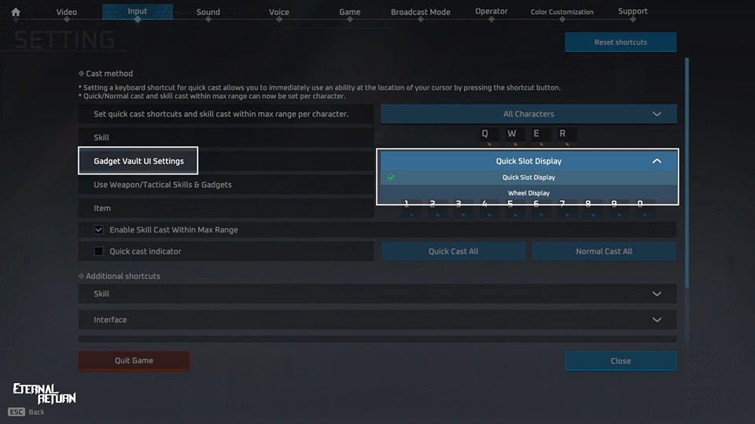The width and height of the screenshot is (755, 424).
Task: Click the R skill key slot
Action: coord(563,134)
